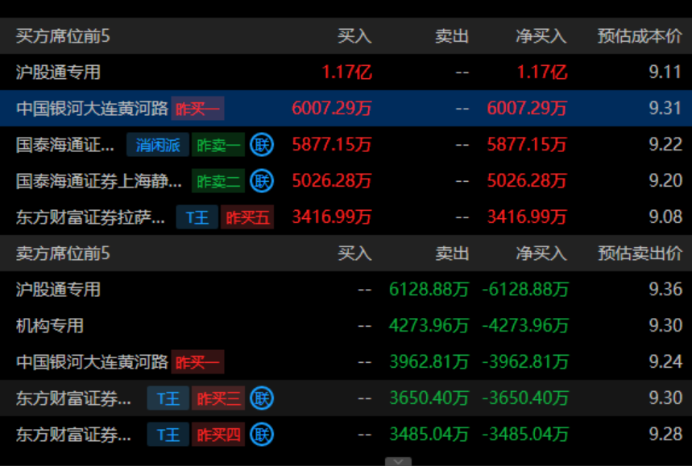Click the -3962.81万 net buy value

(525, 362)
